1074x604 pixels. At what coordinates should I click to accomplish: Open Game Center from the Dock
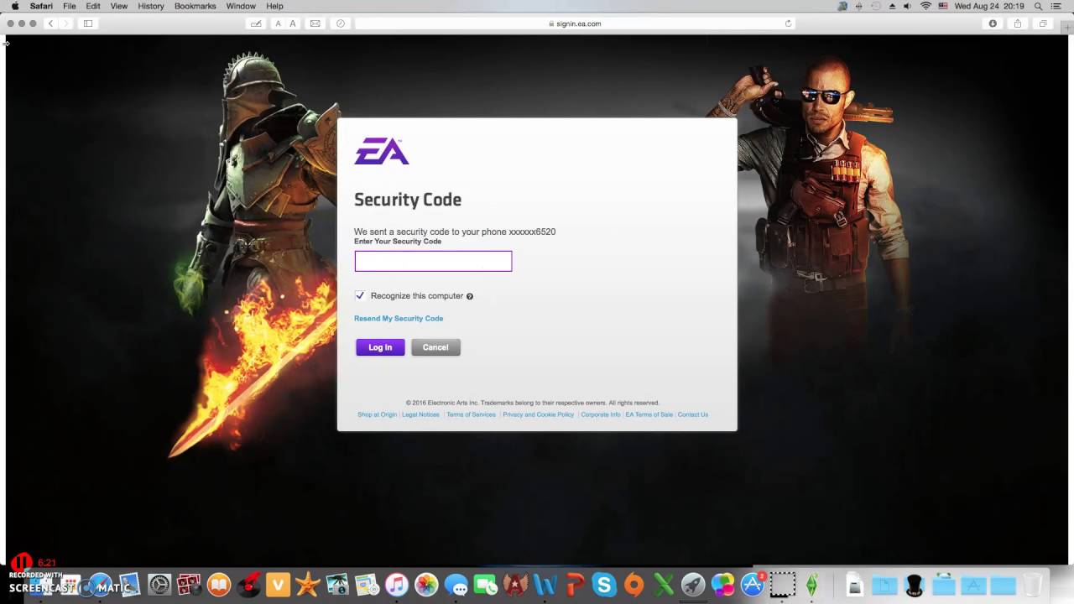pyautogui.click(x=722, y=585)
